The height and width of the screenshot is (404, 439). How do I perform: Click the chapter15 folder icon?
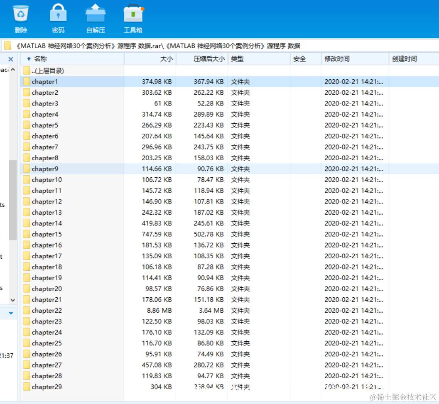27,234
